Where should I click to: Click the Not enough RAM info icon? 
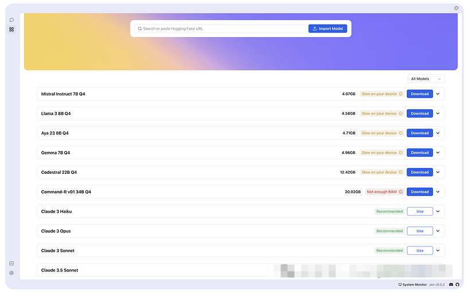401,192
